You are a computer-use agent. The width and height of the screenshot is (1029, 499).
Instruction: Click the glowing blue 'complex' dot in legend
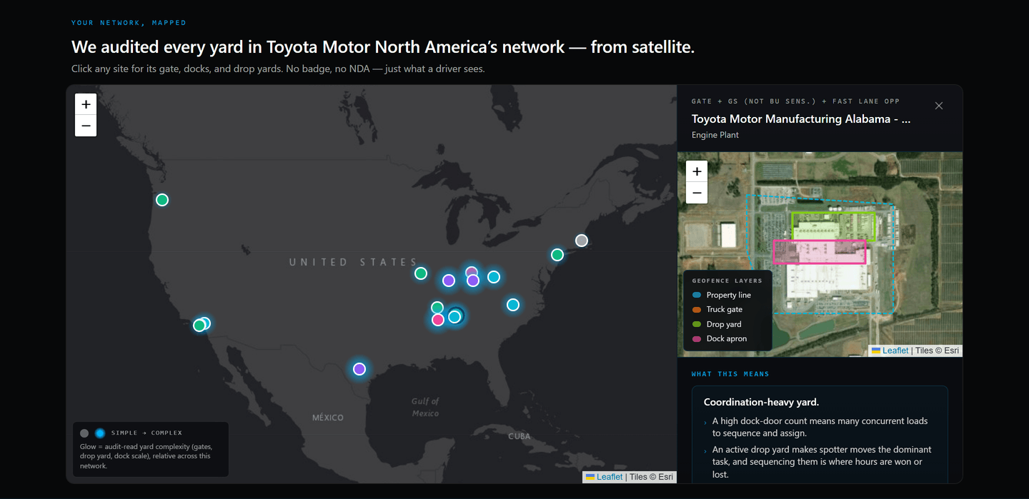pyautogui.click(x=100, y=433)
